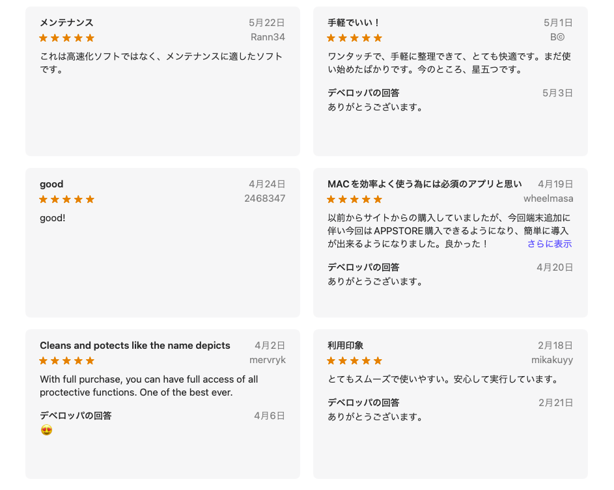Click reviewer name Rann34
Screen dimensions: 614x490
268,37
